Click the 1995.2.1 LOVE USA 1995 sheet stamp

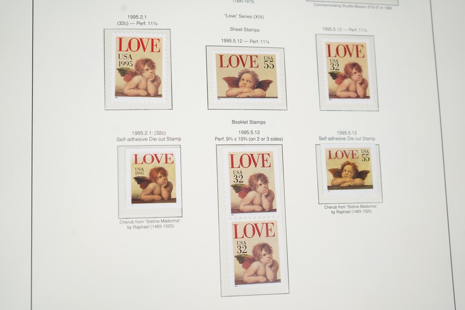[x=138, y=68]
